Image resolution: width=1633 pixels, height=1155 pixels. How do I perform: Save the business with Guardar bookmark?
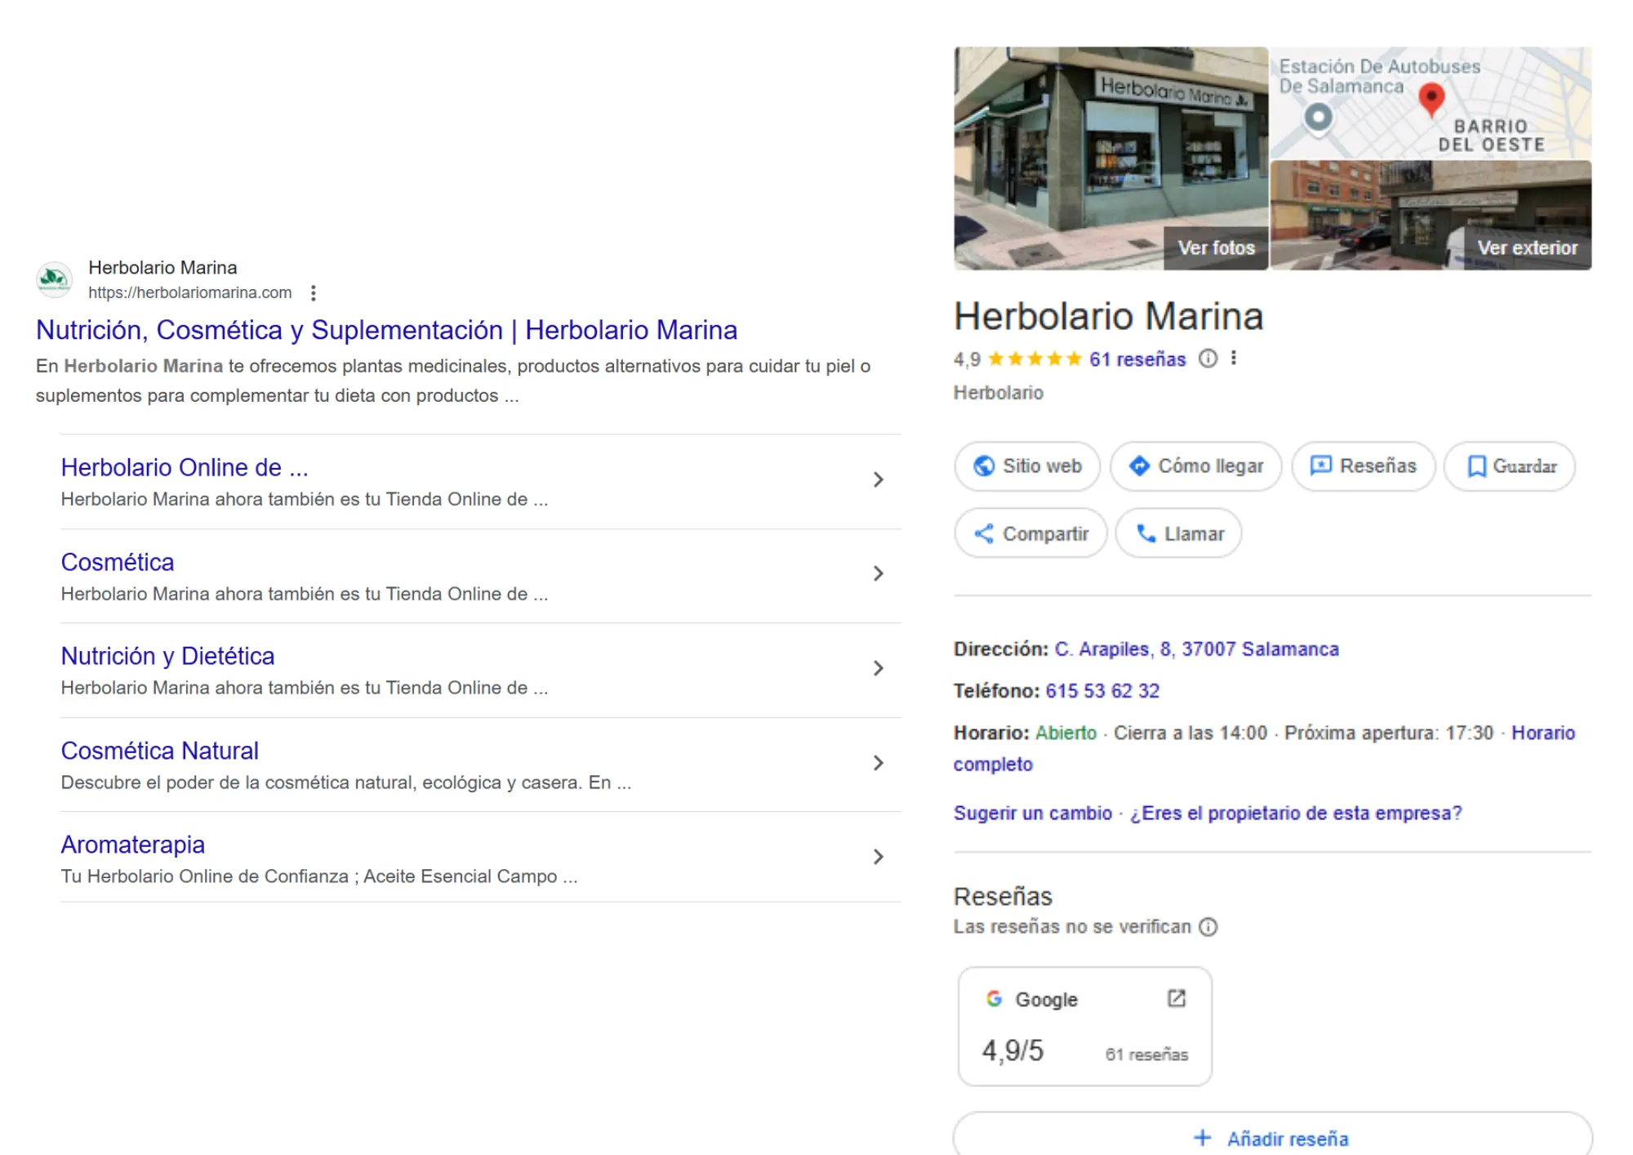(1509, 466)
